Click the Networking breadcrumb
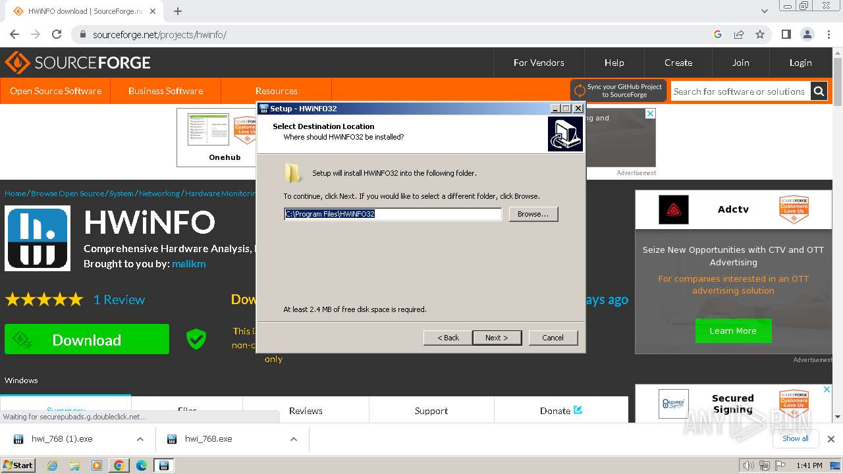843x474 pixels. coord(159,193)
